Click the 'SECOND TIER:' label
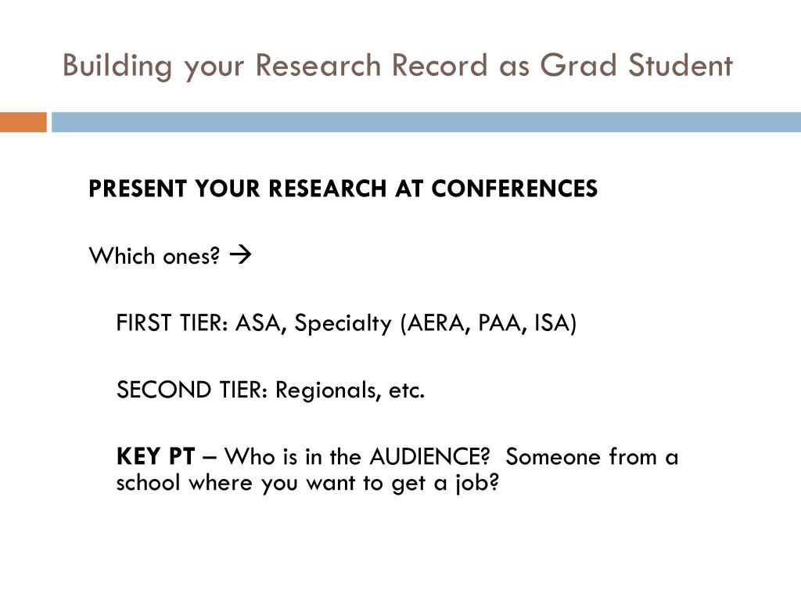The width and height of the screenshot is (801, 601). [x=192, y=390]
